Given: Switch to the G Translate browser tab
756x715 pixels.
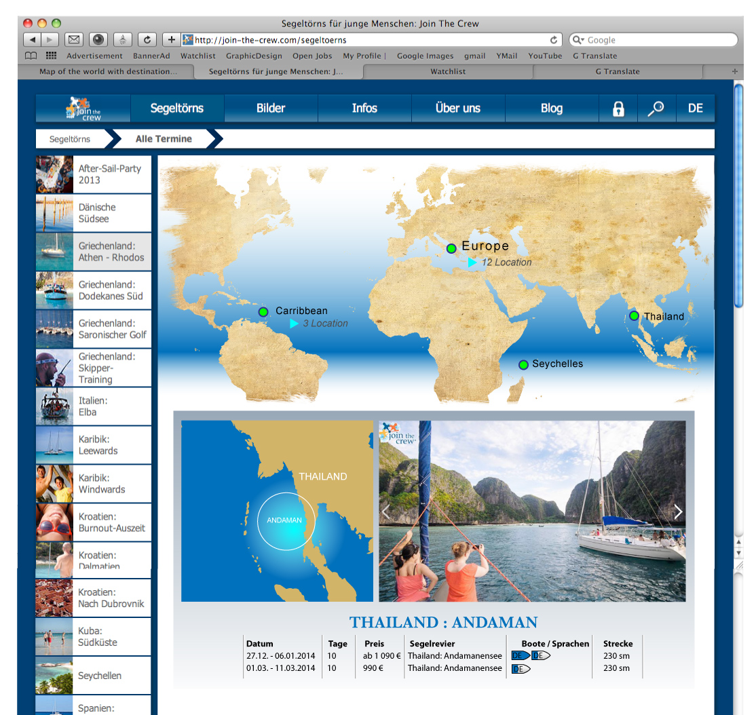Looking at the screenshot, I should point(618,71).
